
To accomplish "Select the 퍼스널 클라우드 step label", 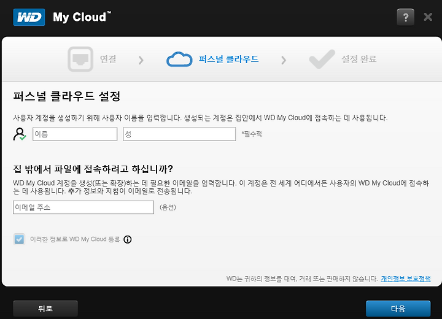I will (x=228, y=59).
